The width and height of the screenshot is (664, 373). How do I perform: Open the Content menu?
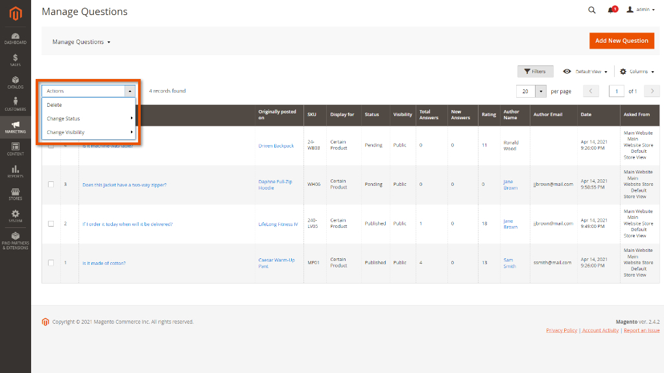click(16, 150)
